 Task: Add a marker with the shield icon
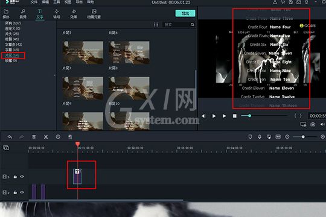pos(250,137)
